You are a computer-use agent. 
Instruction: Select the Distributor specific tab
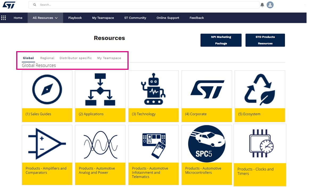click(x=76, y=58)
